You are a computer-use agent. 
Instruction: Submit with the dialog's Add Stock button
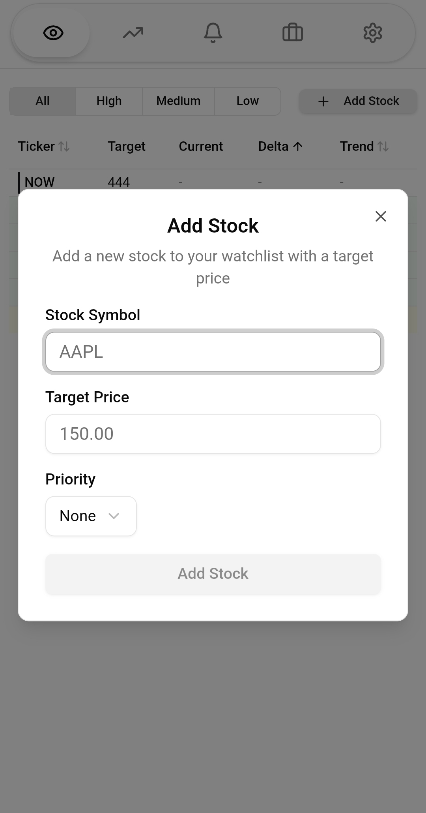(x=213, y=574)
